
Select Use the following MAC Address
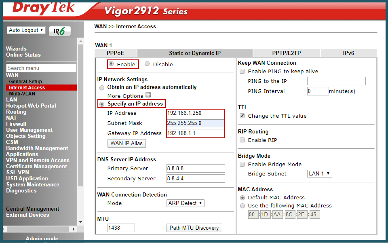[242, 206]
